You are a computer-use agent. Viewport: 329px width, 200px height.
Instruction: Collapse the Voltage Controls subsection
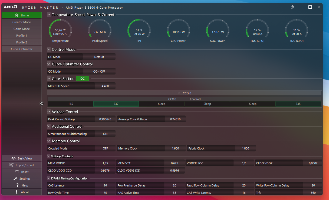(48, 156)
